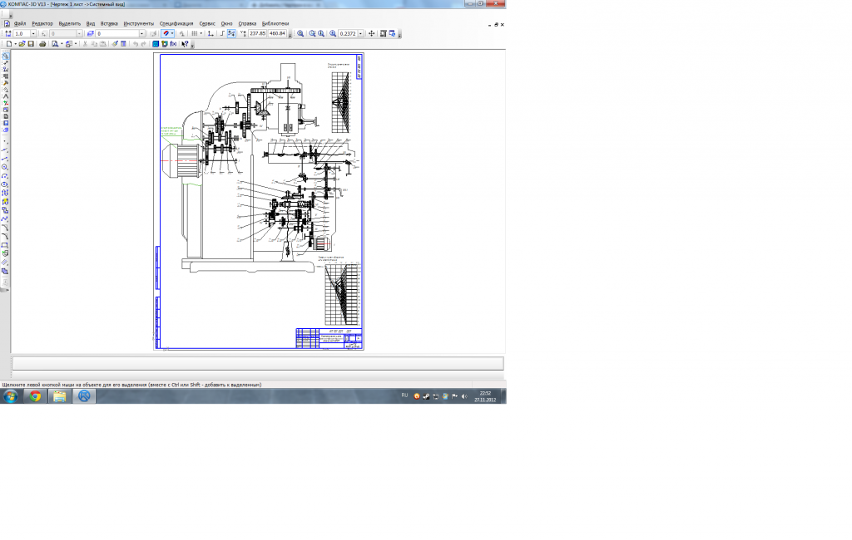Click the Open file folder icon
Image resolution: width=852 pixels, height=540 pixels.
[x=22, y=44]
